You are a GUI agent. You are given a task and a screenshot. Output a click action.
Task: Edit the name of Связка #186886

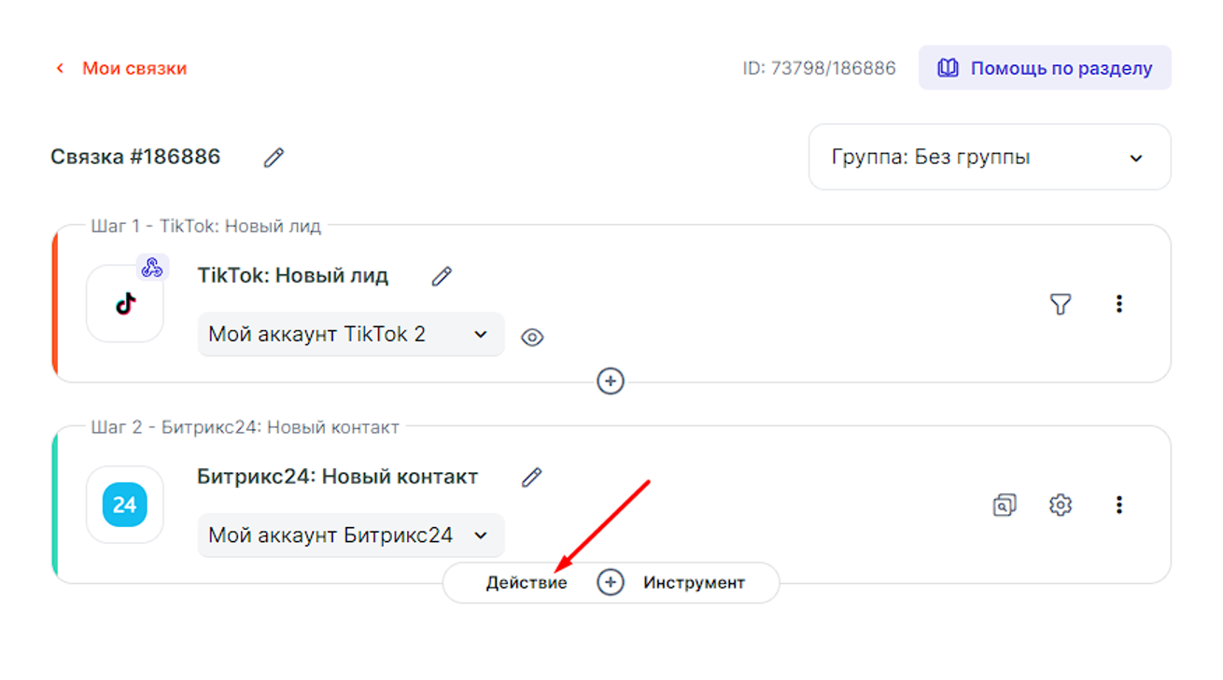point(274,158)
